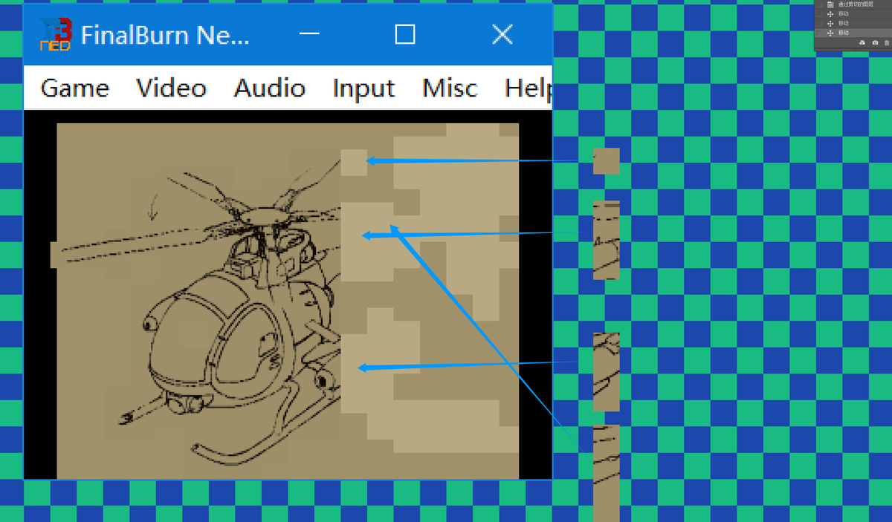Image resolution: width=892 pixels, height=522 pixels.
Task: Set history brush source for highlighted 移动 state
Action: (x=819, y=33)
